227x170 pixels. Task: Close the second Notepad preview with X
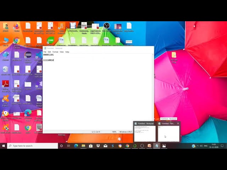coord(178,124)
